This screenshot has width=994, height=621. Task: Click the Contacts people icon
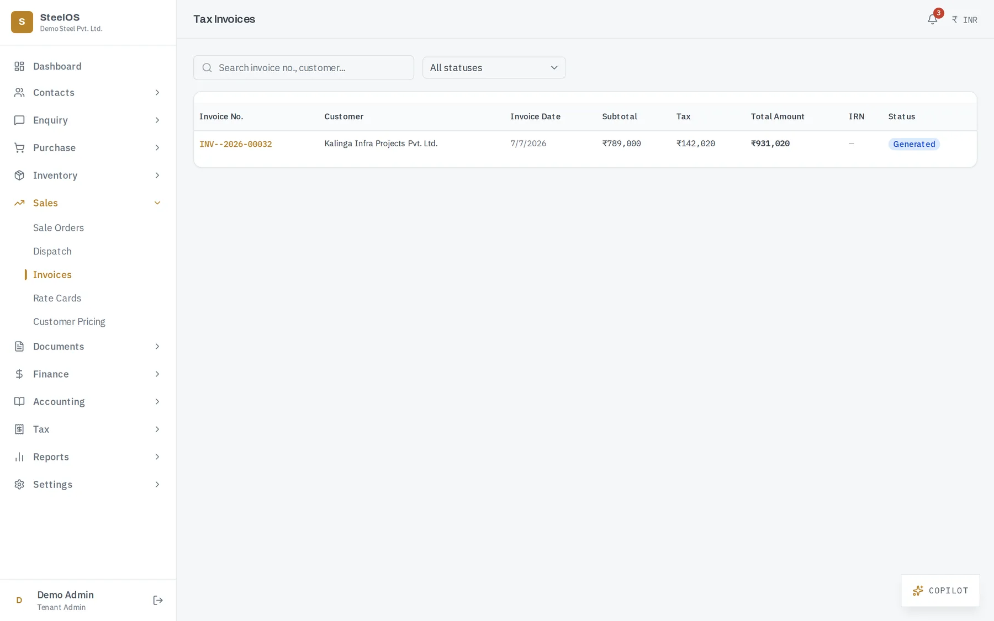coord(19,92)
